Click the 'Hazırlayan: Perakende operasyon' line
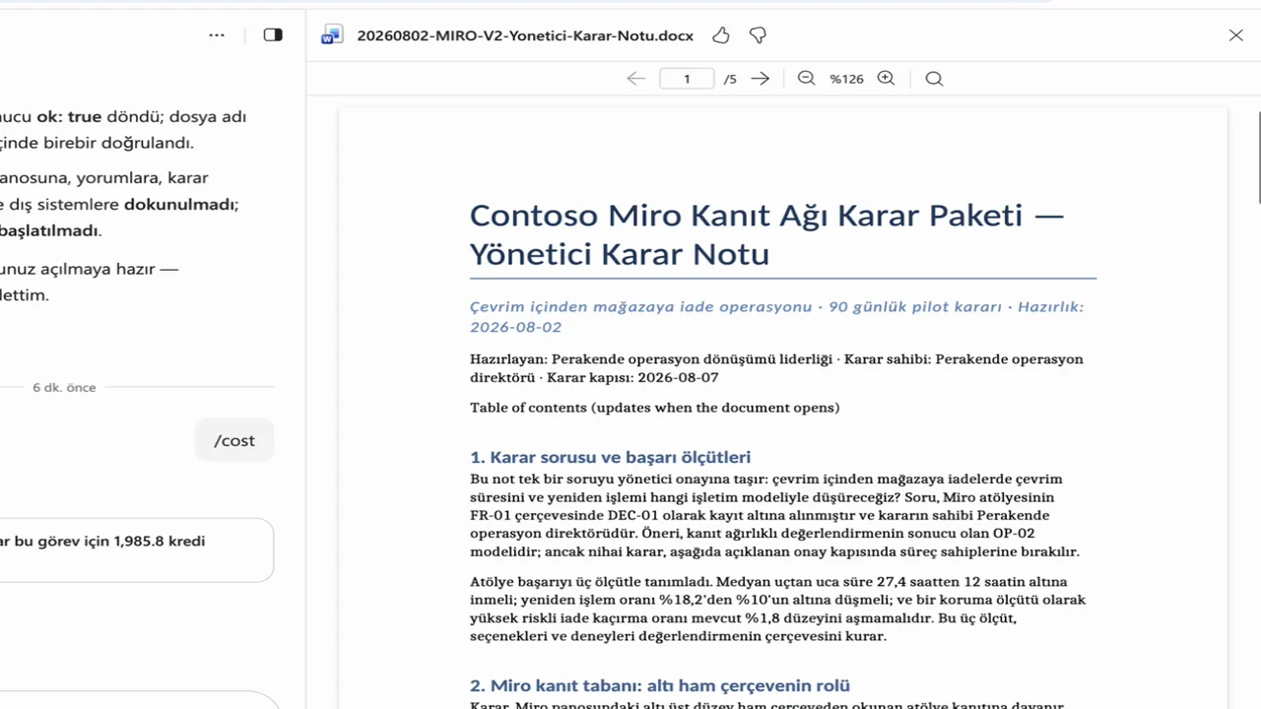This screenshot has width=1261, height=709. 776,368
